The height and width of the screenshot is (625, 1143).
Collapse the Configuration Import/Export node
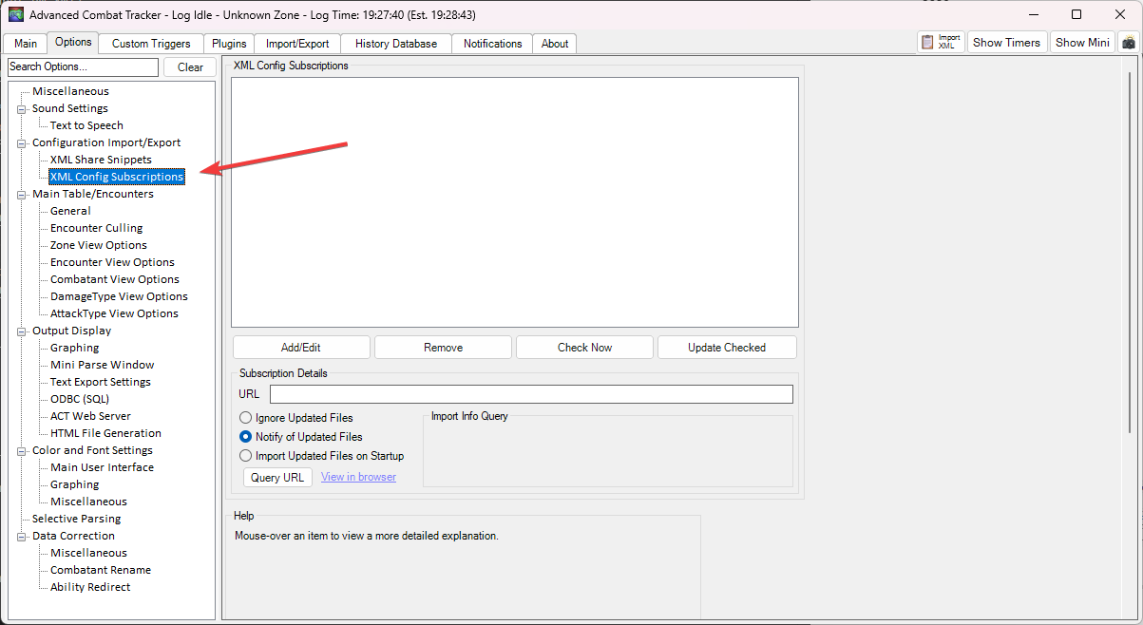click(x=22, y=142)
